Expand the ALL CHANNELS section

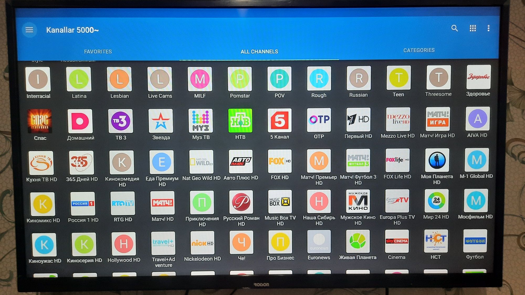(259, 50)
